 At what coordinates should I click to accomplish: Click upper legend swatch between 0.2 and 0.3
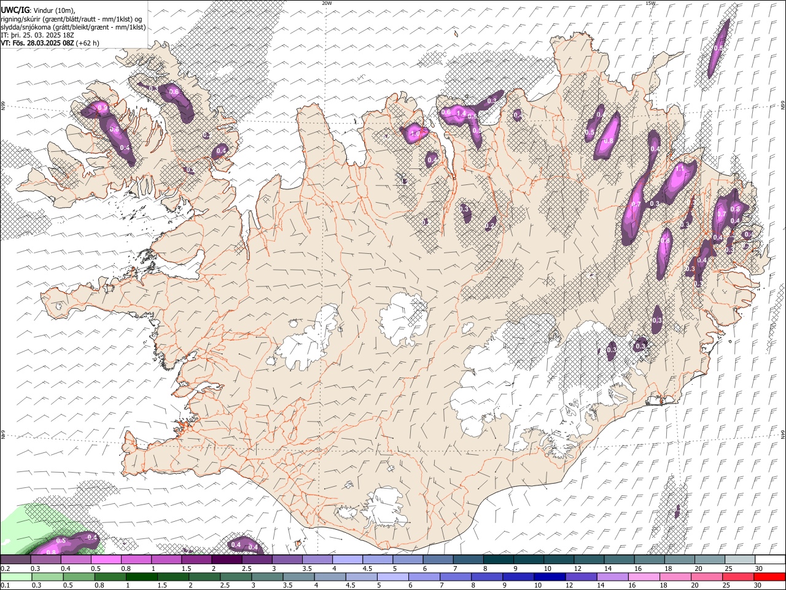point(15,560)
